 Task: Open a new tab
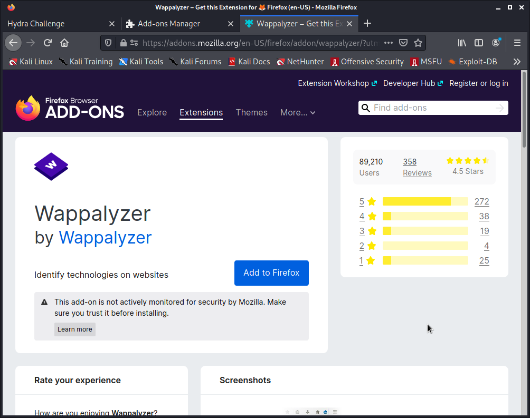[x=367, y=23]
